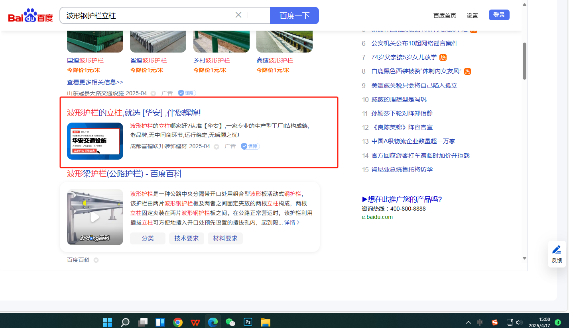Expand dropdown arrow next to 百度百科 source

pos(96,260)
